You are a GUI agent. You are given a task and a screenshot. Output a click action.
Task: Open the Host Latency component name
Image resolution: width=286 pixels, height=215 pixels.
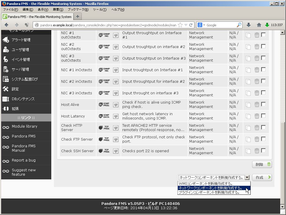73,116
